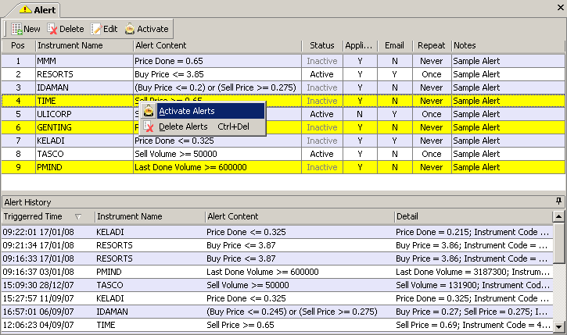Click the Detail header in Alert History

click(473, 216)
